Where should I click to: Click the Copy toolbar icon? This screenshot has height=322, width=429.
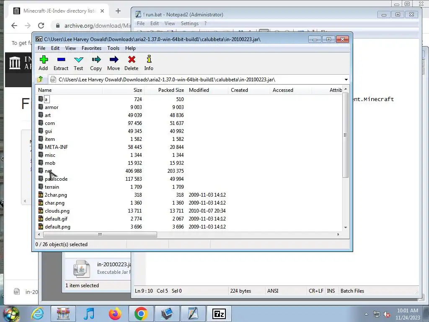coord(96,63)
